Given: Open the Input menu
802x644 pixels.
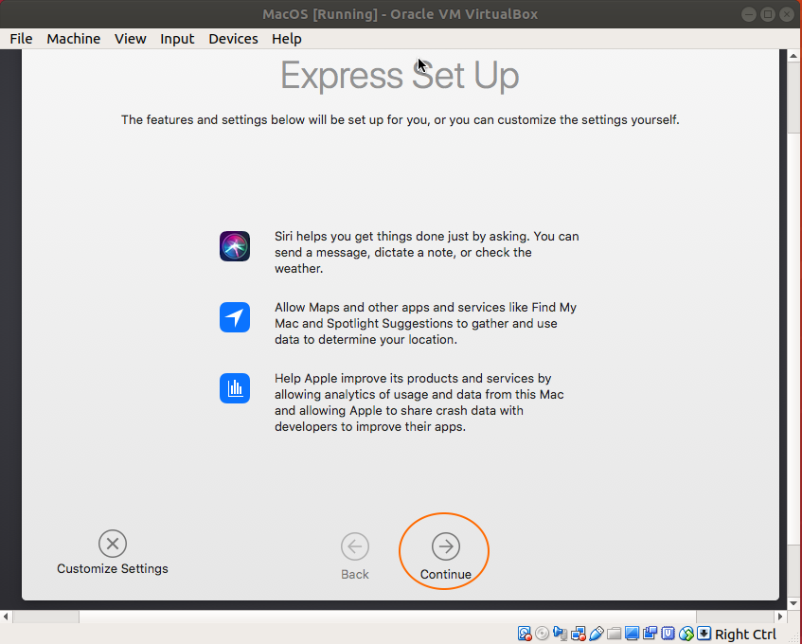Looking at the screenshot, I should pos(177,39).
